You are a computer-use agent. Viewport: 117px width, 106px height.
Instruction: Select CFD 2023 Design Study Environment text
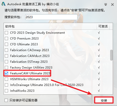click(37, 33)
